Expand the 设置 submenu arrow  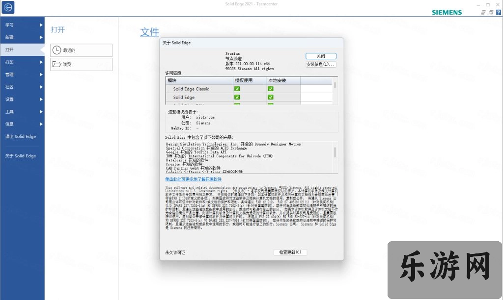(41, 99)
